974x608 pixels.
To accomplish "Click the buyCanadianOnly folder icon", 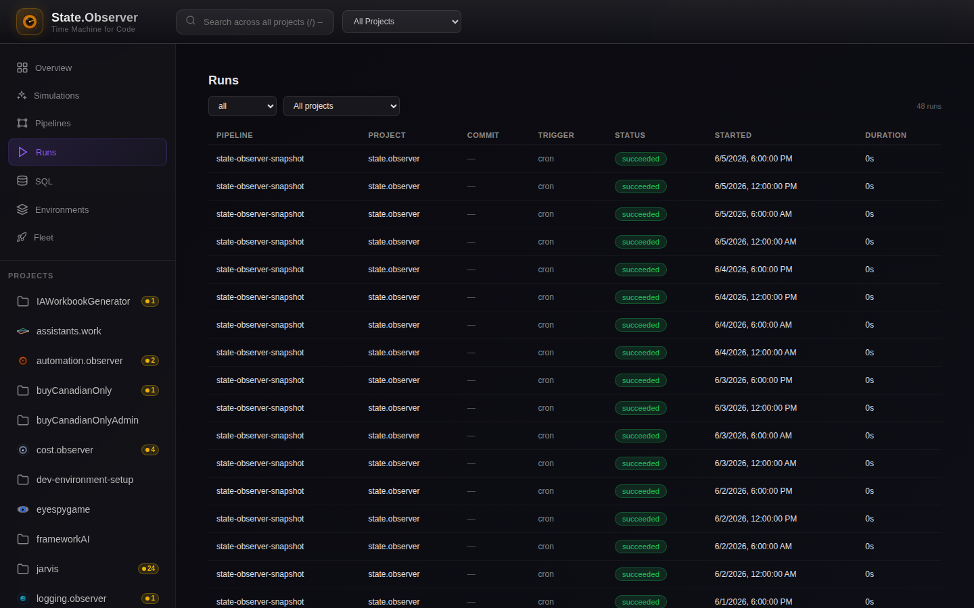I will (23, 390).
